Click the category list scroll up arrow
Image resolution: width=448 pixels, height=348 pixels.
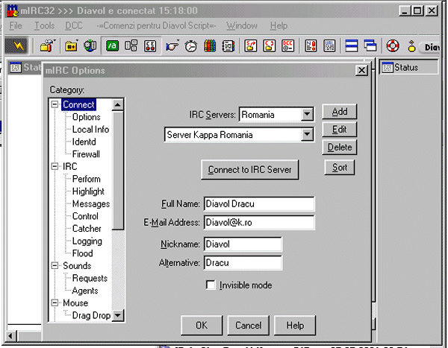tap(117, 104)
